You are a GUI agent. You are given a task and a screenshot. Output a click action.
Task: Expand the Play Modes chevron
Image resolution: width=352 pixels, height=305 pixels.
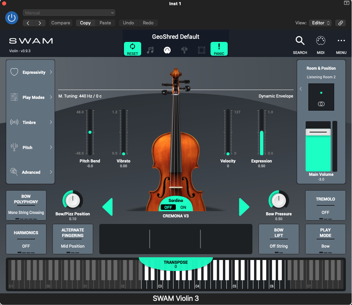point(51,97)
